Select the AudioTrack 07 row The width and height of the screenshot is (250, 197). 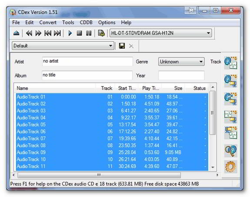[112, 138]
